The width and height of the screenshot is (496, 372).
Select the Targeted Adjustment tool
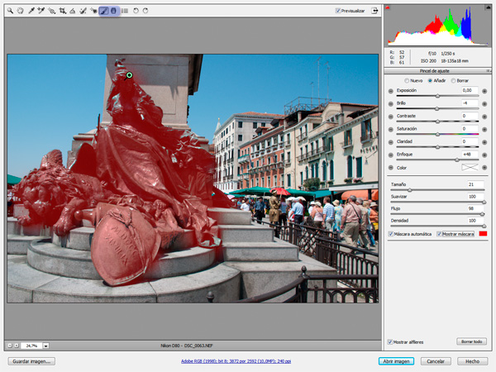(x=51, y=11)
